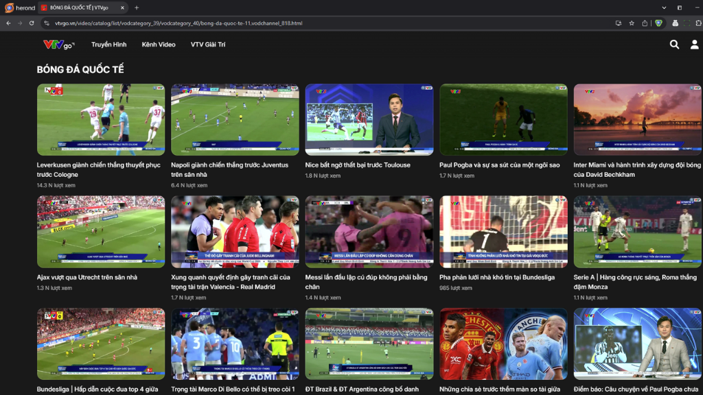Open the user account profile icon
The image size is (703, 395).
[694, 45]
